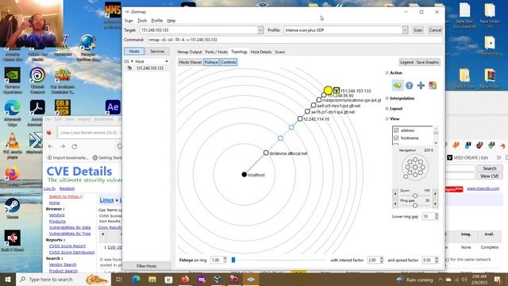Expand the Layout section

(387, 109)
